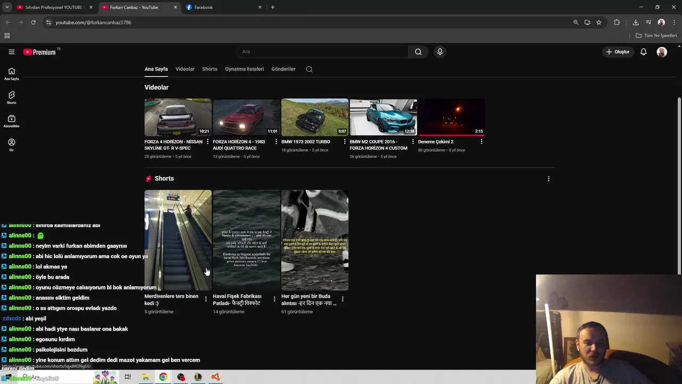Open options for BMW M2 Coupe video
The width and height of the screenshot is (682, 384).
[x=413, y=142]
